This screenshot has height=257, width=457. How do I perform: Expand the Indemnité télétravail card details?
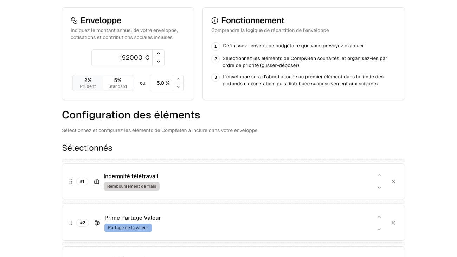(379, 187)
